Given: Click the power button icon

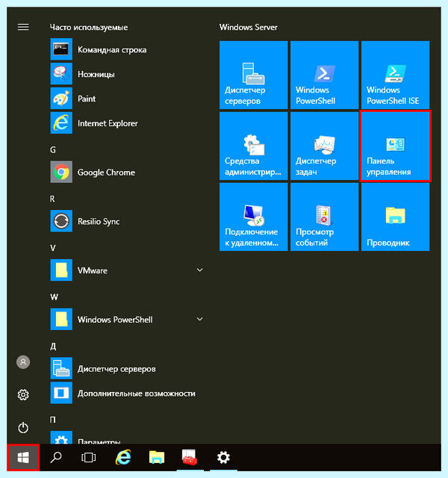Looking at the screenshot, I should tap(23, 428).
